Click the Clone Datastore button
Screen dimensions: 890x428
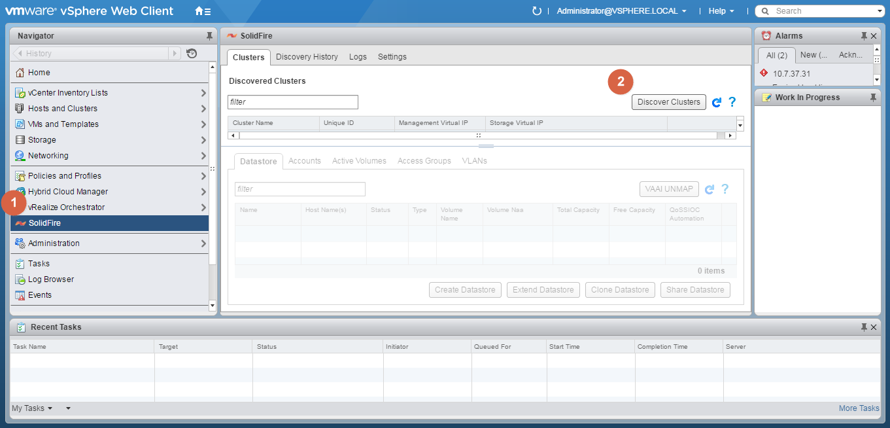tap(620, 290)
